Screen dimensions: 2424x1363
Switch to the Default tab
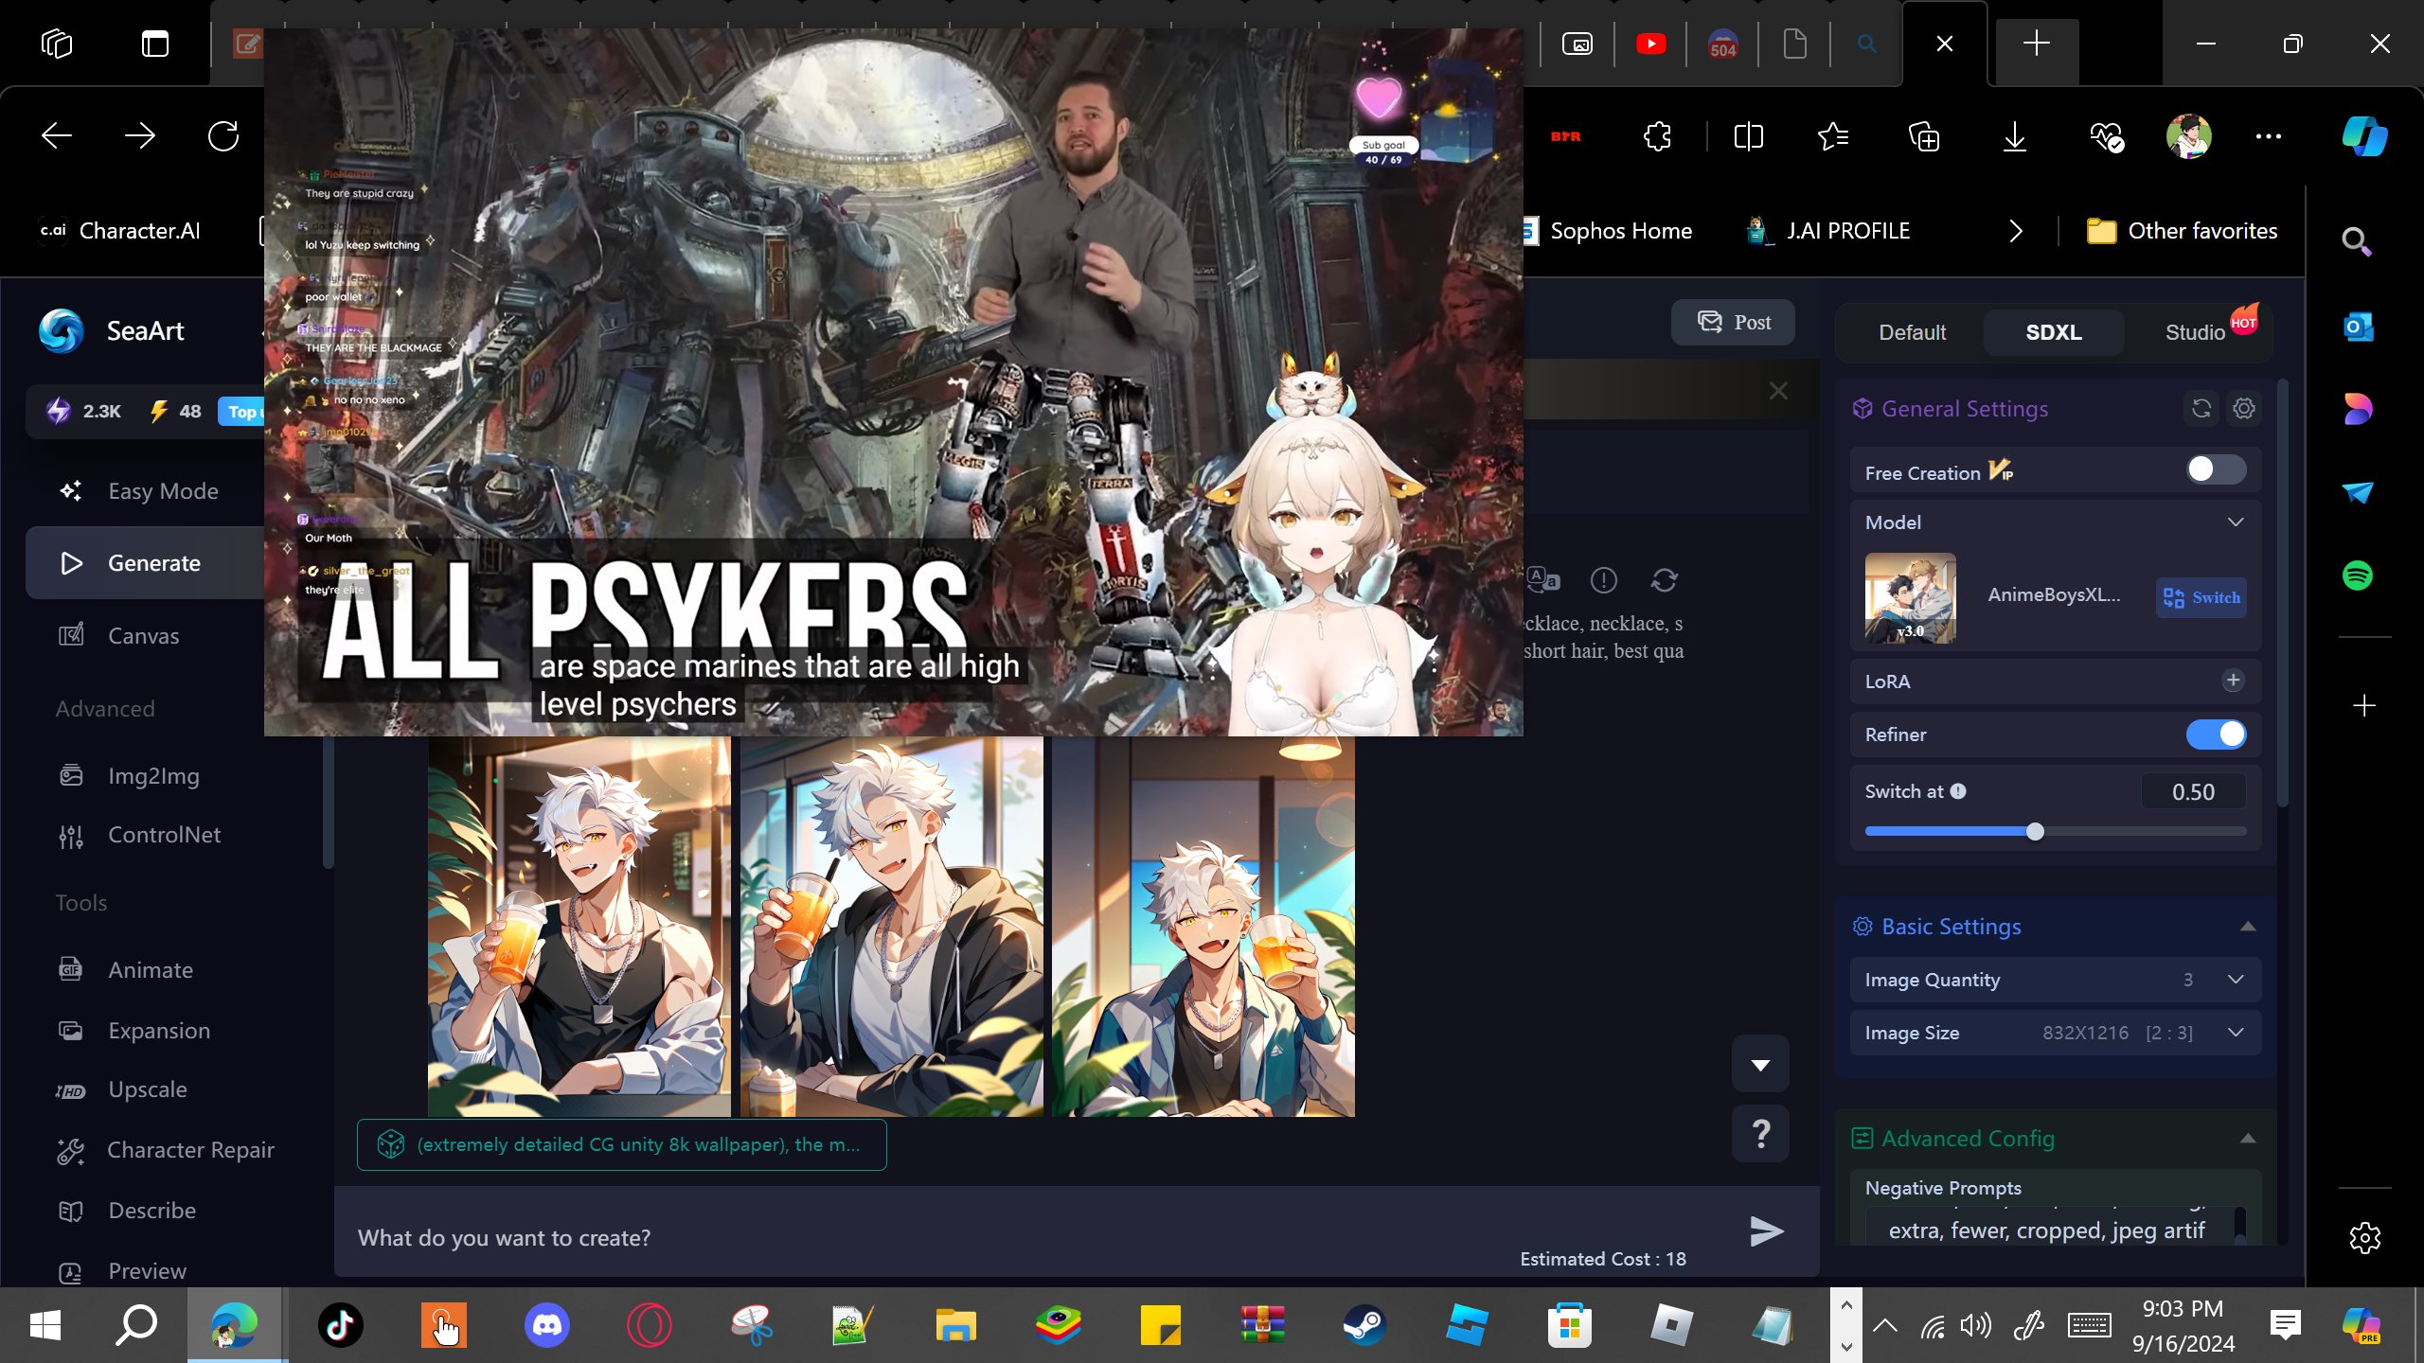[x=1912, y=332]
